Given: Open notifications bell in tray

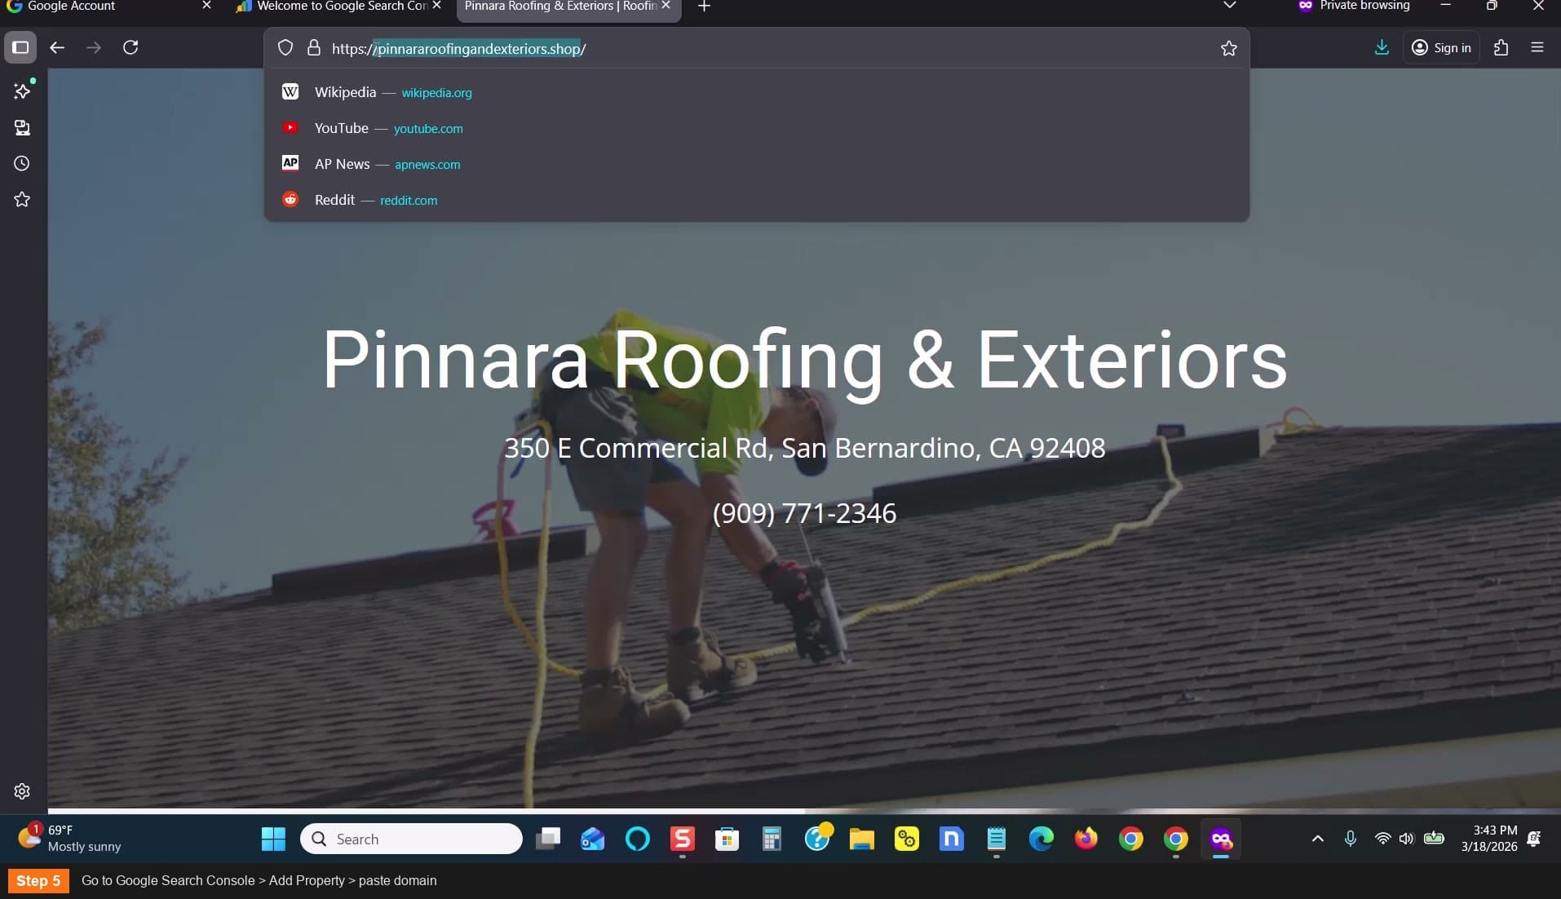Looking at the screenshot, I should [1534, 839].
